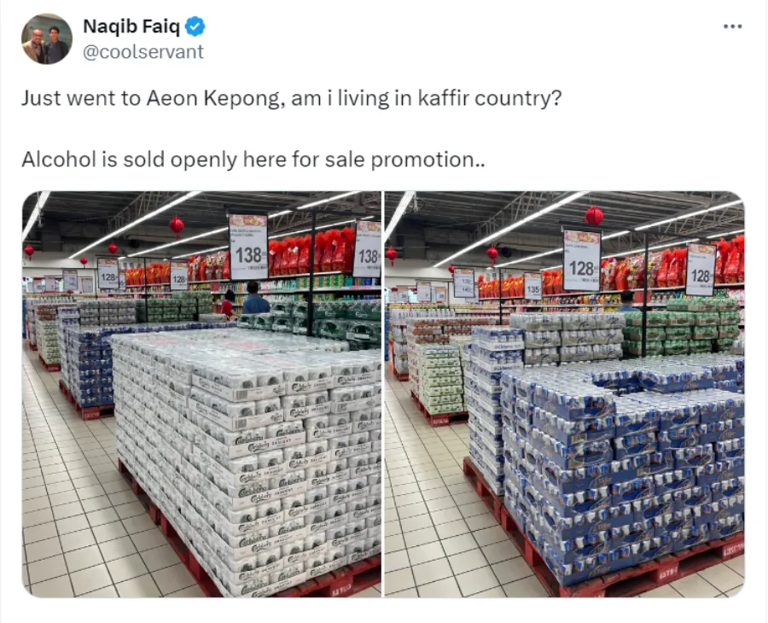Click the Naqib Faiq display name
The image size is (768, 623).
(131, 27)
